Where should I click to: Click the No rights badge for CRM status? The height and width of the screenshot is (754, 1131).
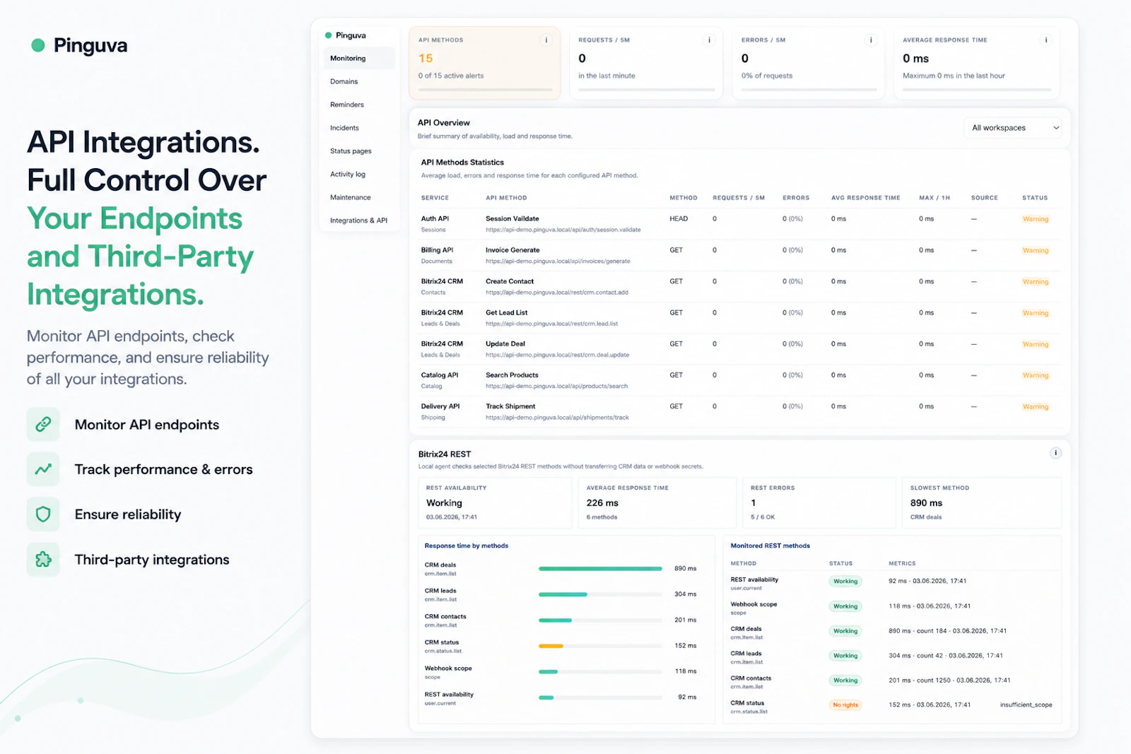[x=845, y=705]
